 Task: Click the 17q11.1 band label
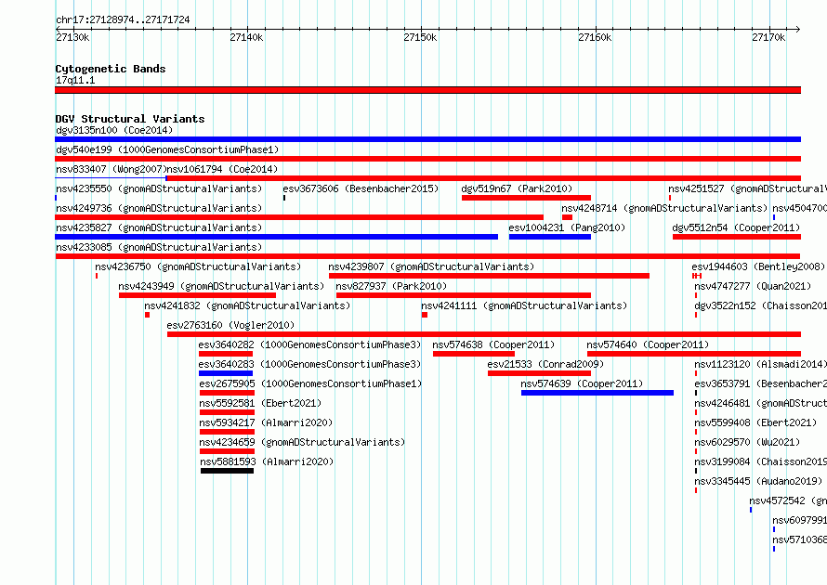(75, 80)
